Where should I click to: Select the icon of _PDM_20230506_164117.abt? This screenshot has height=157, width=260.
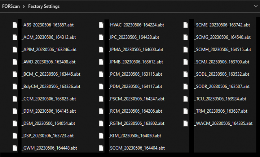click(101, 86)
